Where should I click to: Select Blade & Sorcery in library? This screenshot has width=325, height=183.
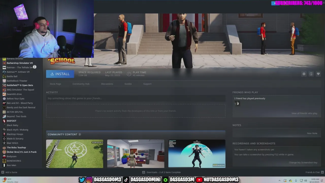(x=15, y=139)
